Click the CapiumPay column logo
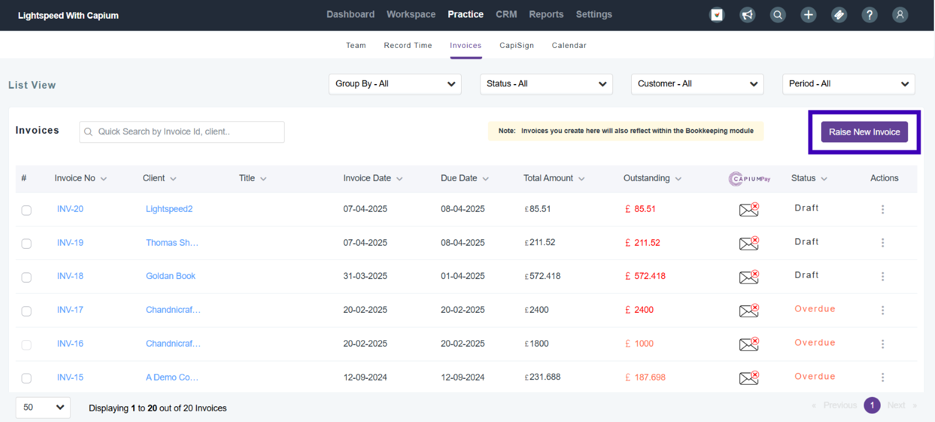Screen dimensions: 935x422 click(750, 179)
